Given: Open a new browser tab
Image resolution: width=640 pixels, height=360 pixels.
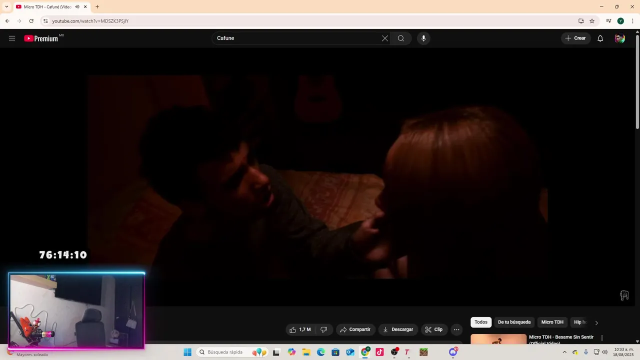Looking at the screenshot, I should tap(97, 7).
